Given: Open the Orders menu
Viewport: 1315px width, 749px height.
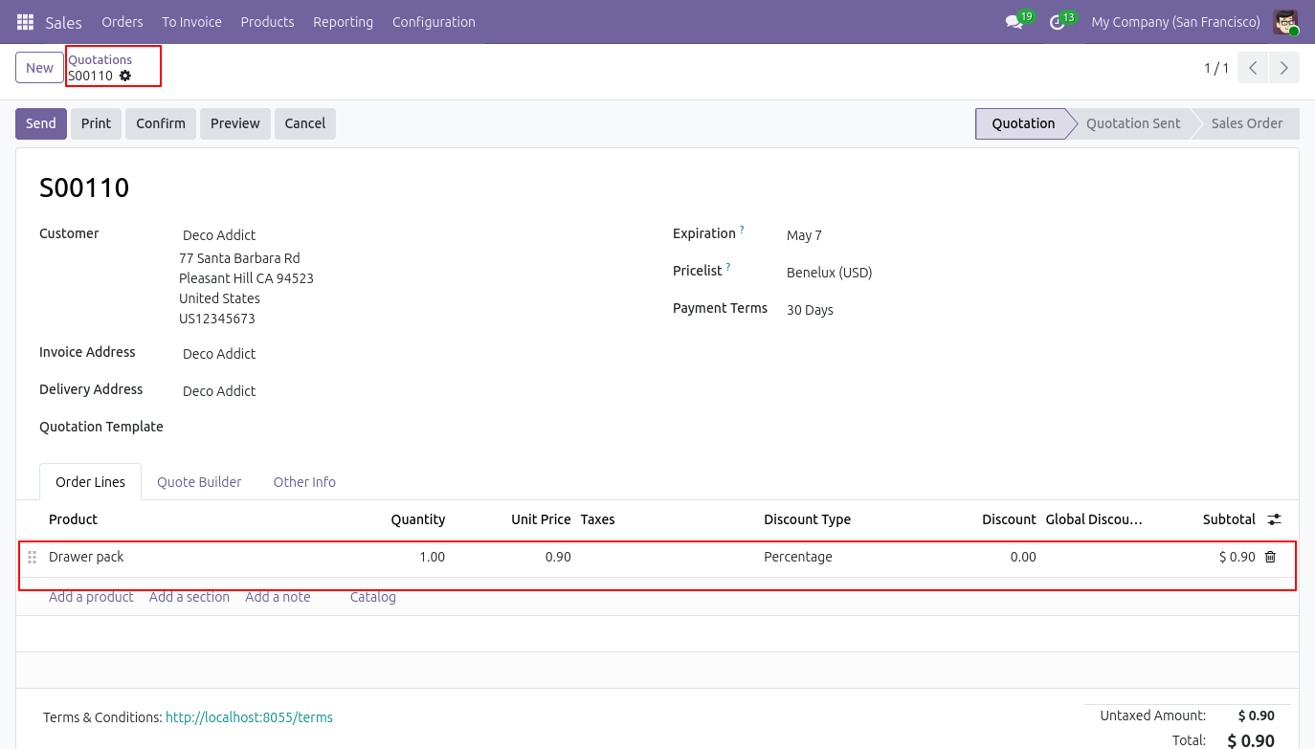Looking at the screenshot, I should (123, 22).
